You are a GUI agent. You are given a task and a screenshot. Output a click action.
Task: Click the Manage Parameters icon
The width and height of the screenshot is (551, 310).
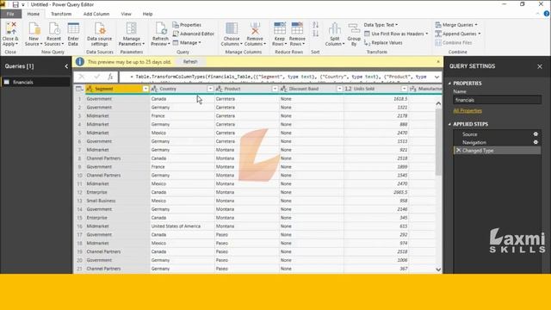click(132, 28)
